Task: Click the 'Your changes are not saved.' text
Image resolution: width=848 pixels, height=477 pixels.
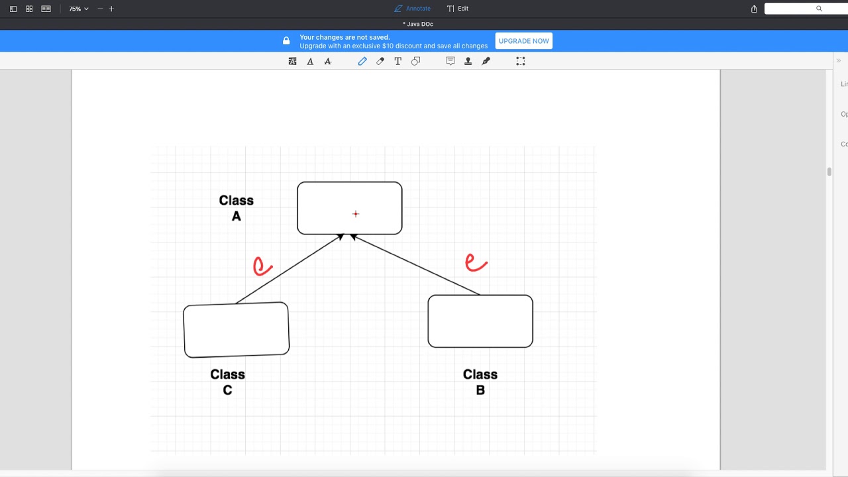Action: click(344, 38)
